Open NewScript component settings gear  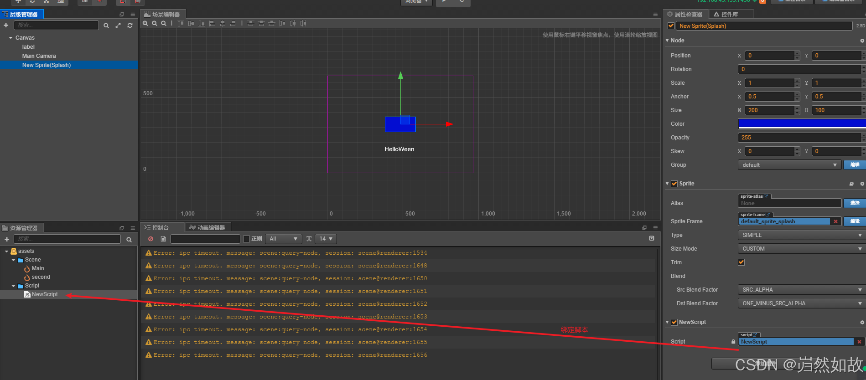click(x=862, y=323)
